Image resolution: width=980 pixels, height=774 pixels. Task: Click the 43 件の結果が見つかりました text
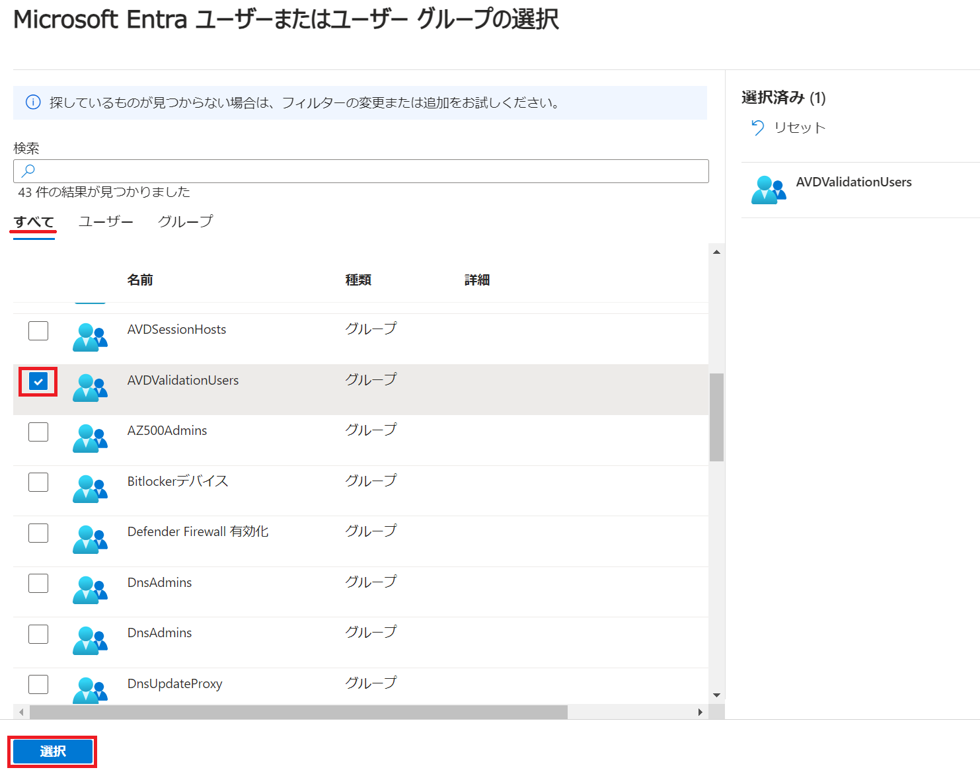(x=104, y=192)
